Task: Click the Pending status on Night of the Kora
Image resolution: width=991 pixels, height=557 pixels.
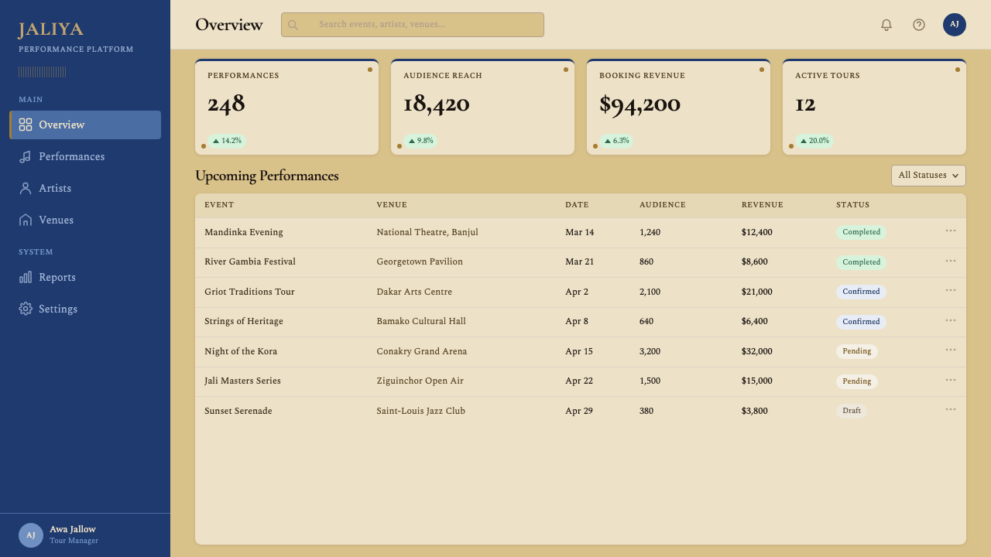Action: click(857, 351)
